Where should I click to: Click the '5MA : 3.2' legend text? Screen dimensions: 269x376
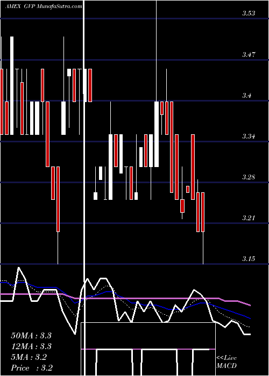29,357
